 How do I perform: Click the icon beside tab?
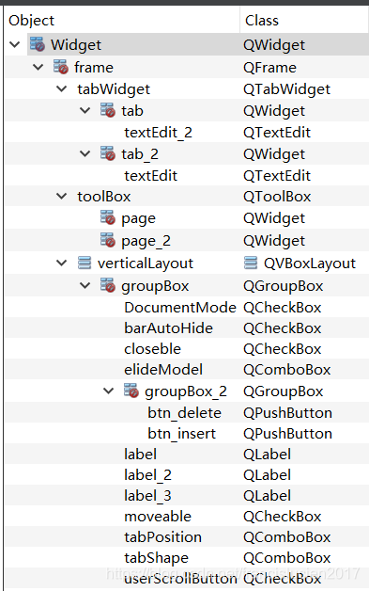tap(108, 110)
